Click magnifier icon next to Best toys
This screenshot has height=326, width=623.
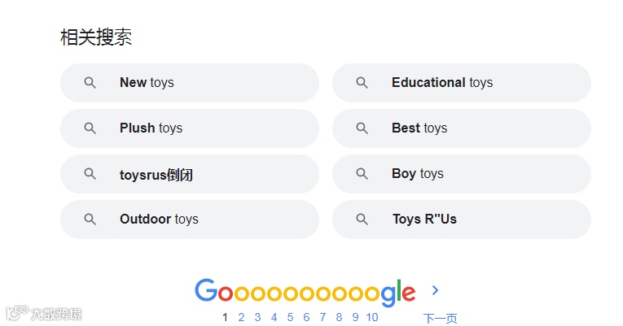point(362,128)
